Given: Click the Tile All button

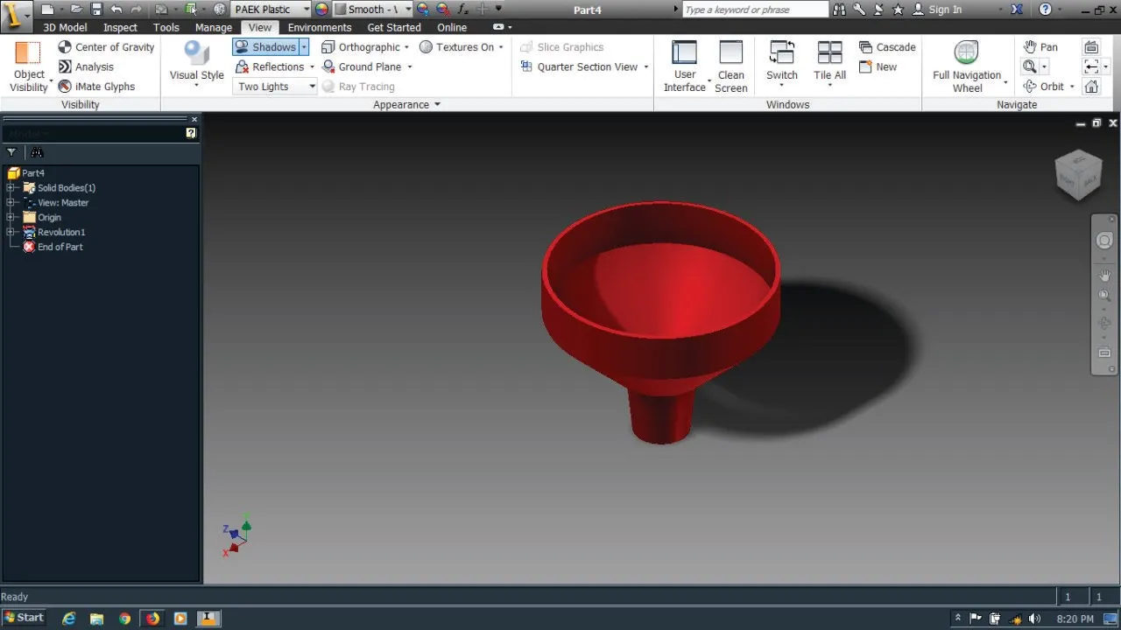Looking at the screenshot, I should tap(829, 63).
